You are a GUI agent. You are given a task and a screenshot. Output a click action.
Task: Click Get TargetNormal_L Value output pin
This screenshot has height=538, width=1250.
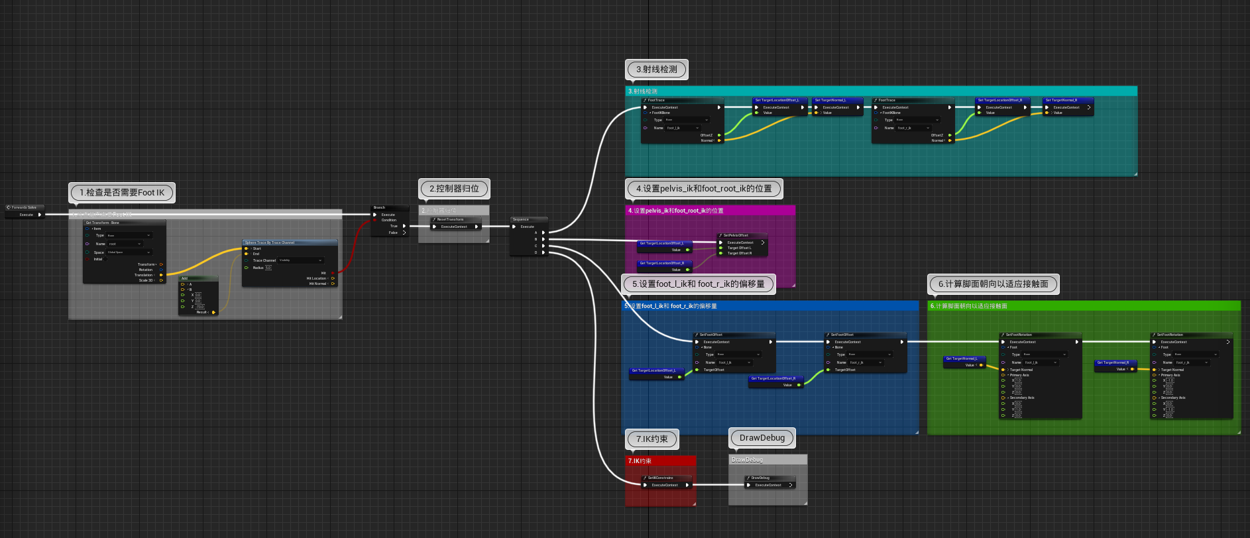coord(981,365)
